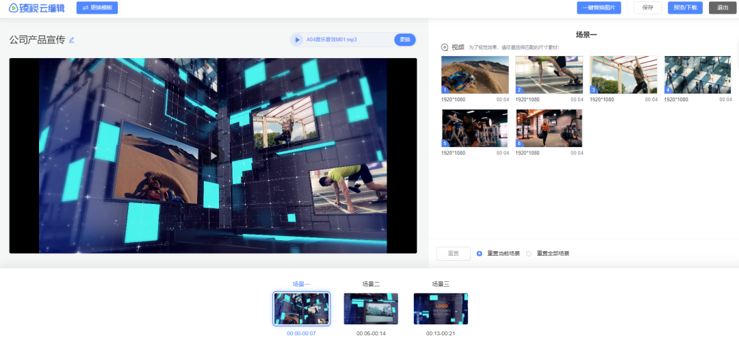Choose video thumbnail 4 in the video list

[698, 75]
